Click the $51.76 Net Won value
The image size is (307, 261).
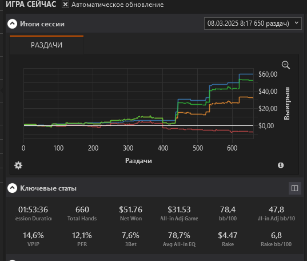[130, 209]
